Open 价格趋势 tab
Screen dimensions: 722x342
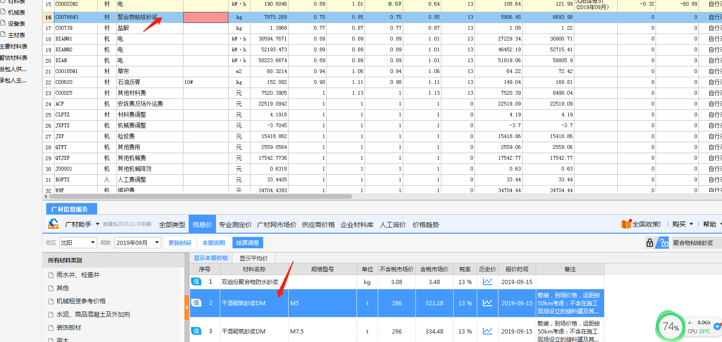coord(426,225)
